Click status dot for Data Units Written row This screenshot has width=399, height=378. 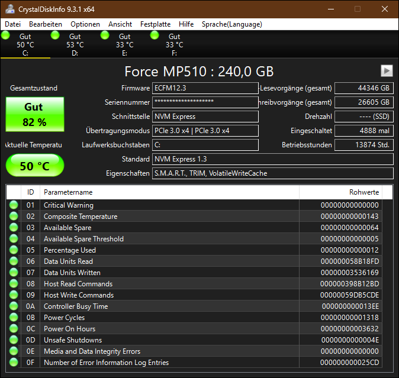pos(14,272)
